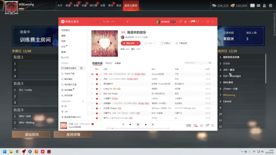
Task: Expand the user account dropdown arrow
Action: point(177,22)
